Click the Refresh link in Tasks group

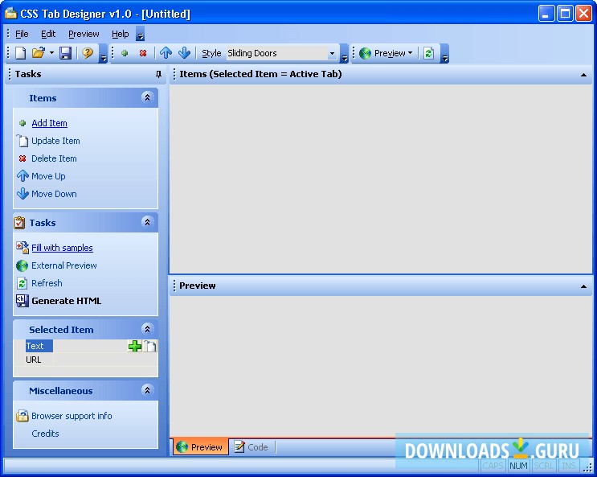pyautogui.click(x=47, y=283)
